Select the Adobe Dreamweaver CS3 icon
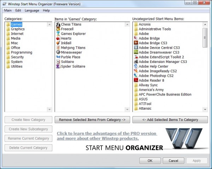This screenshot has width=212, height=169. [136, 52]
